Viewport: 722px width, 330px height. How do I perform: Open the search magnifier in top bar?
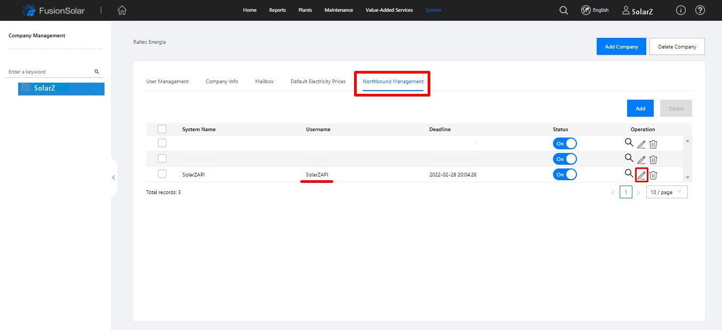564,10
